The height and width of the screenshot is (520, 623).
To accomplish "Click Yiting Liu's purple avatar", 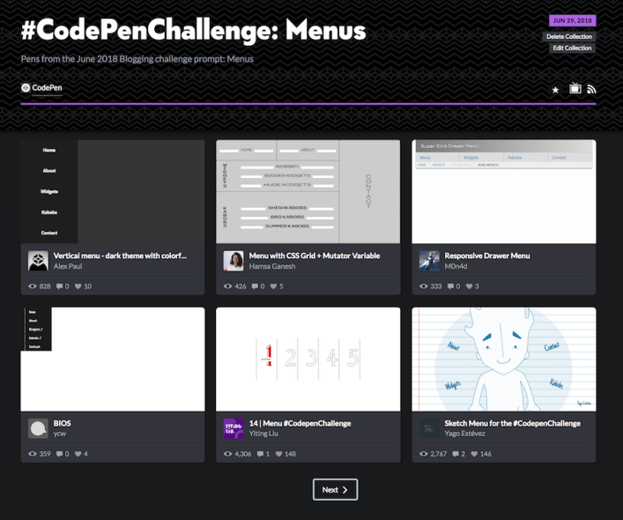I will 234,428.
